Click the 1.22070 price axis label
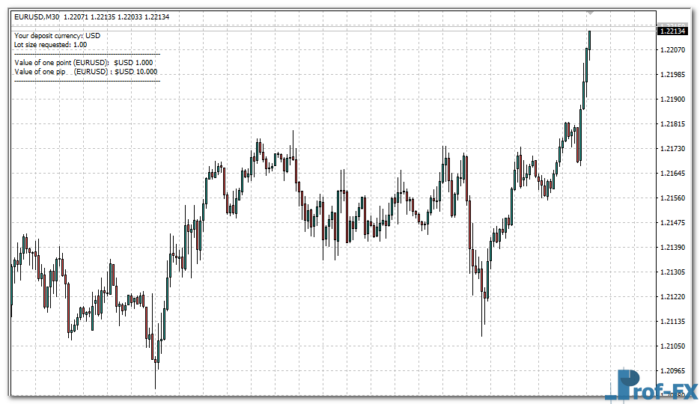The width and height of the screenshot is (700, 404). pyautogui.click(x=673, y=50)
